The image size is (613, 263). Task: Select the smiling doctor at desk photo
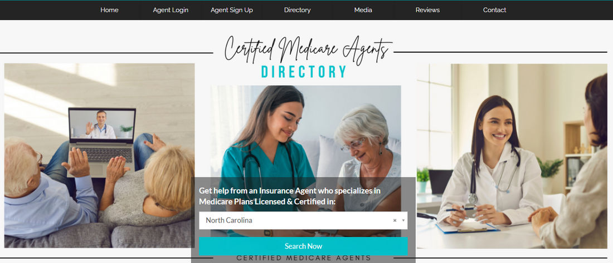pyautogui.click(x=512, y=156)
